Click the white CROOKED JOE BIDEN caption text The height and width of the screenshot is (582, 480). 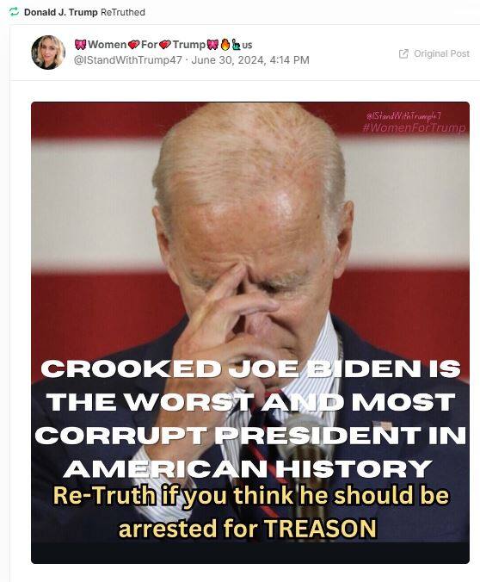(x=250, y=418)
